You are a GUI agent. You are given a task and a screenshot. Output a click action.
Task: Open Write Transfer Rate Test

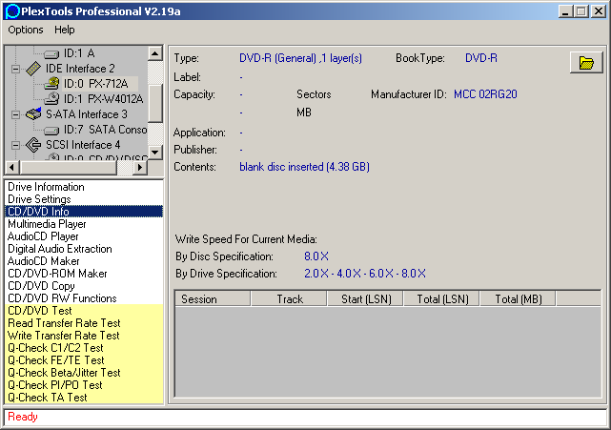[84, 336]
